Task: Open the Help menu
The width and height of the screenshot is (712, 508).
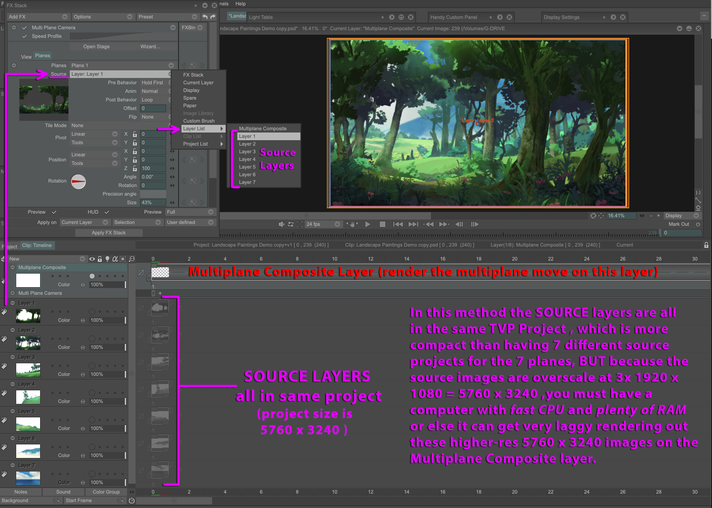Action: [x=240, y=4]
